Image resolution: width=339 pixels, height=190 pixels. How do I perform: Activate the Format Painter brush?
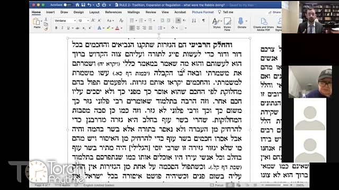[46, 29]
